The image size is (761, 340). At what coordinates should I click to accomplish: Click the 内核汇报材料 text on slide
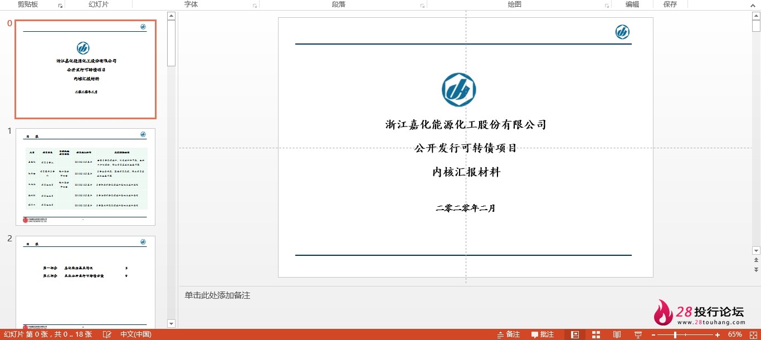tap(466, 172)
